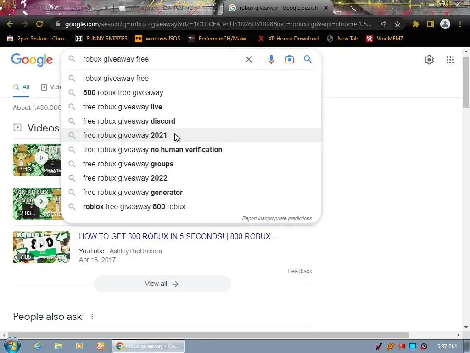470x353 pixels.
Task: Bookmark this page with the star icon
Action: (397, 24)
